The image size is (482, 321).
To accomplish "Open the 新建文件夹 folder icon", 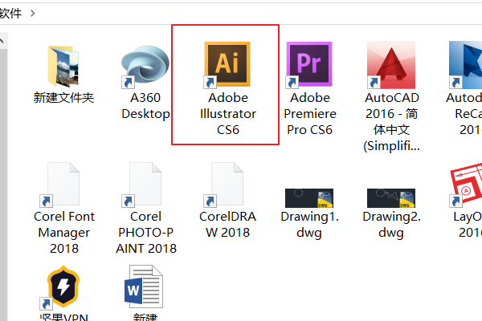I will click(63, 64).
